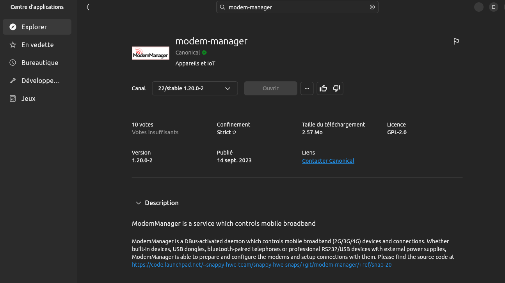Click the modem-manager app title
This screenshot has height=283, width=505.
(x=212, y=41)
